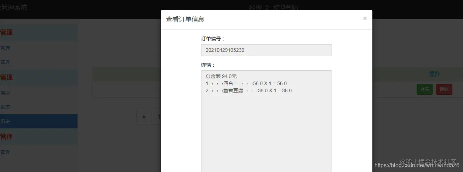The image size is (463, 172).
Task: Open the 报表 item in the sidebar
Action: click(39, 107)
